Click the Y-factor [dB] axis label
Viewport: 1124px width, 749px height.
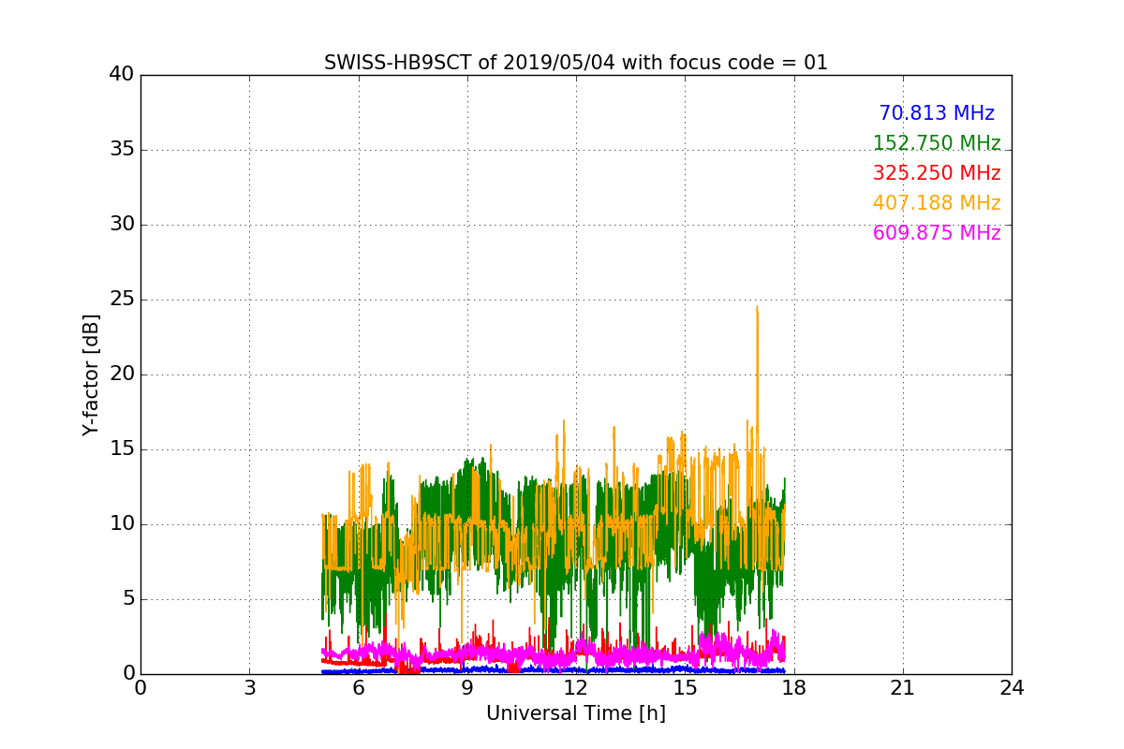(x=91, y=374)
